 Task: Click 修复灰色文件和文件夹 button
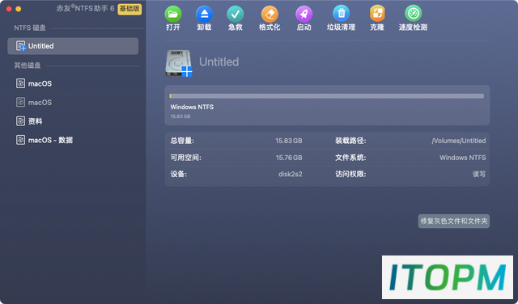454,221
